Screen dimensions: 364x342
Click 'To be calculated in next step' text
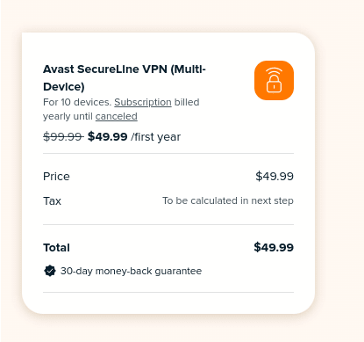228,200
